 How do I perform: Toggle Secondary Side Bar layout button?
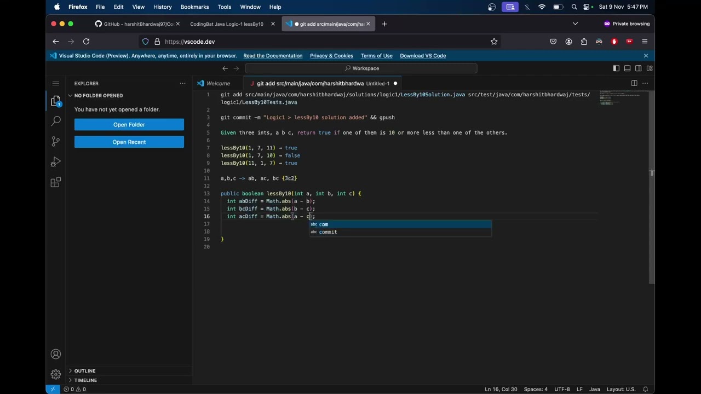point(639,68)
